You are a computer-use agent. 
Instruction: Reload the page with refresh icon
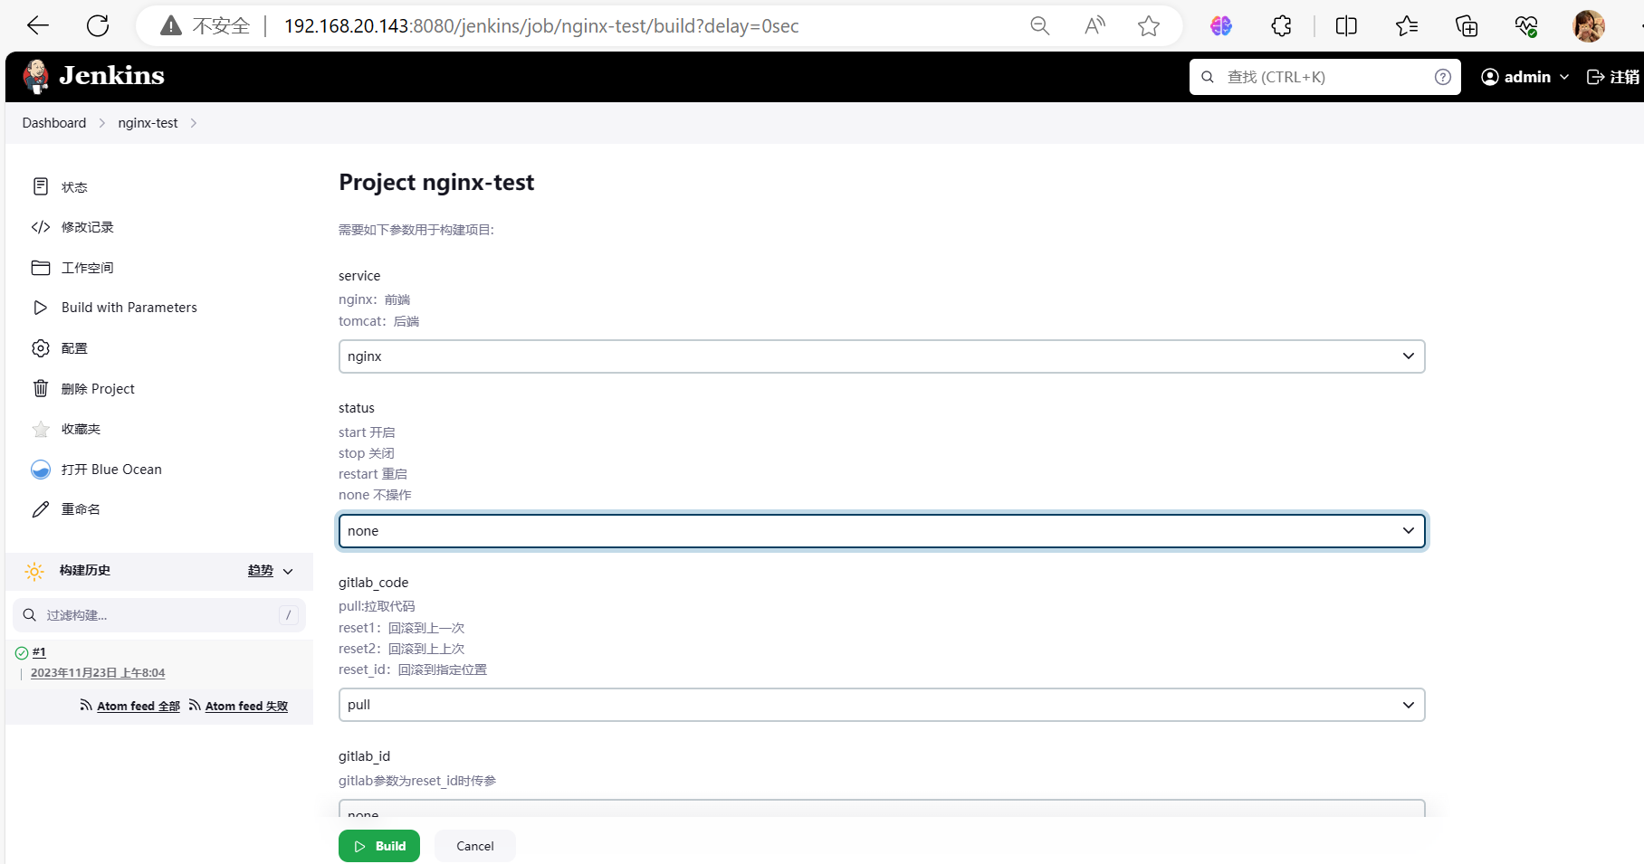point(98,26)
